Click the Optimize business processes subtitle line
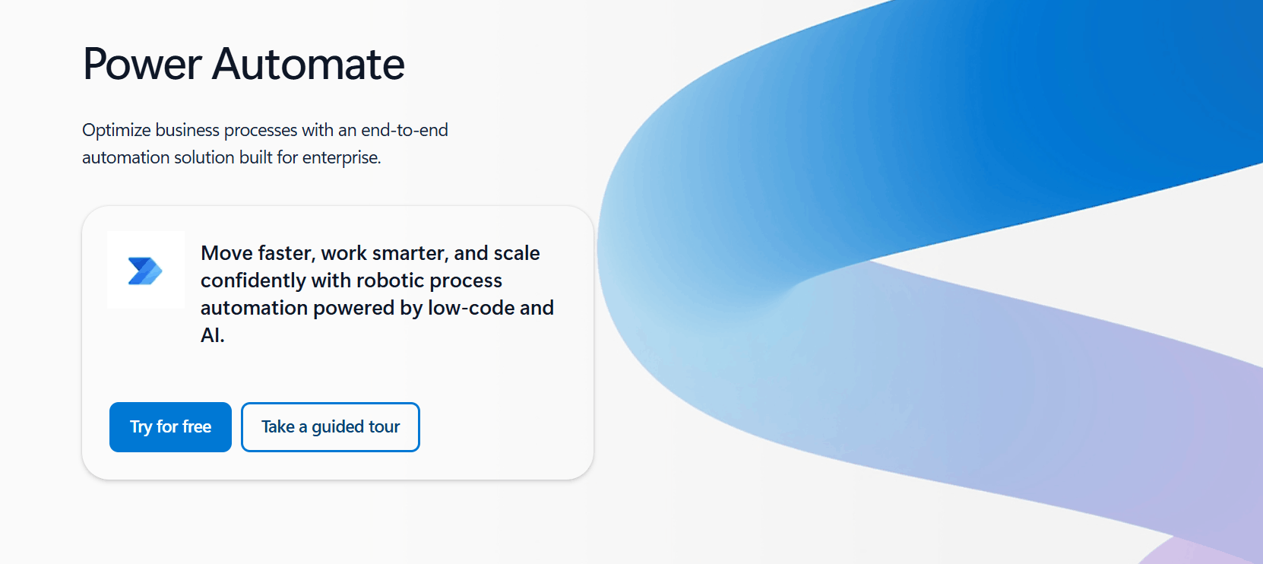 pyautogui.click(x=265, y=130)
